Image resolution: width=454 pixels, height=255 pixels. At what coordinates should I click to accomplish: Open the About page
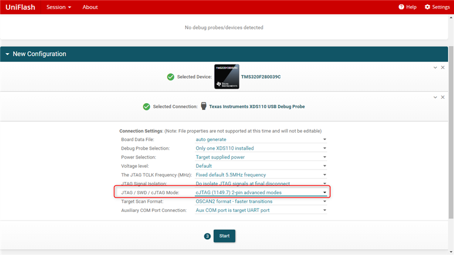click(x=90, y=7)
